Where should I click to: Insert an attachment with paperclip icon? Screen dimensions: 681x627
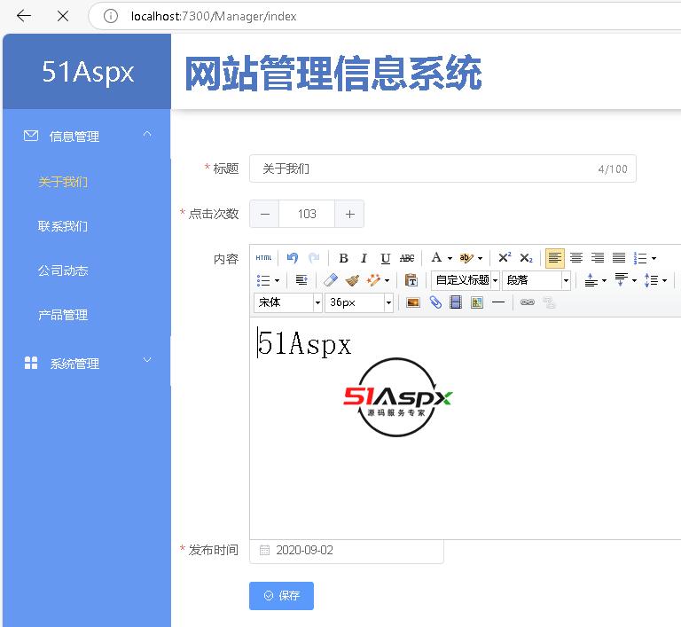coord(434,302)
